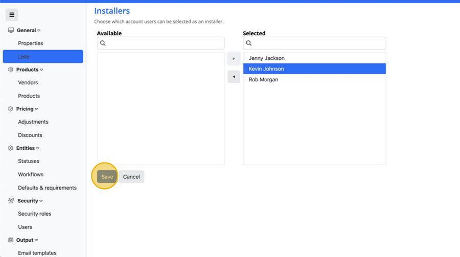
Task: Click the Pricing gear icon
Action: click(11, 109)
